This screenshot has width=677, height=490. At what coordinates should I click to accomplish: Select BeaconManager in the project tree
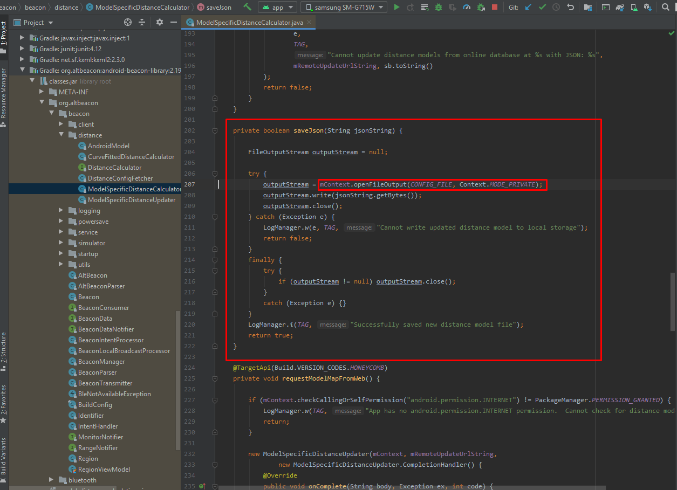coord(101,362)
